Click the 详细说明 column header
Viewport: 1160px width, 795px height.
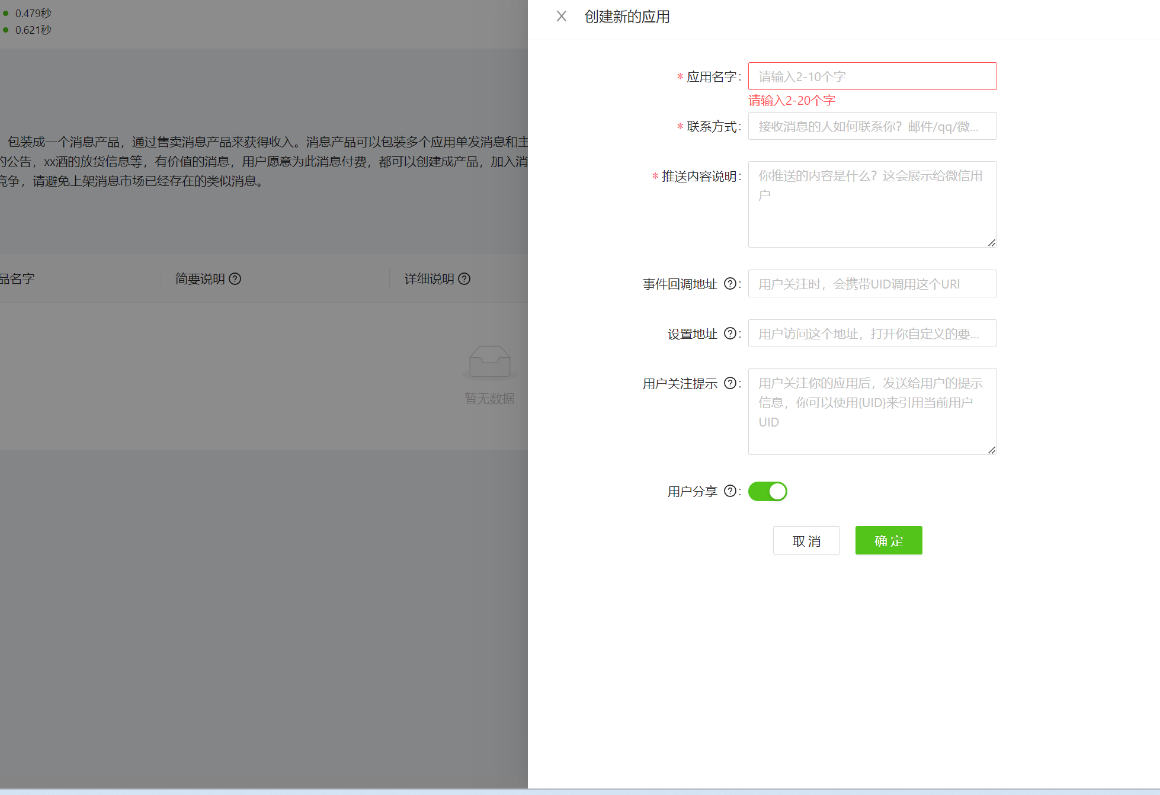pos(430,278)
